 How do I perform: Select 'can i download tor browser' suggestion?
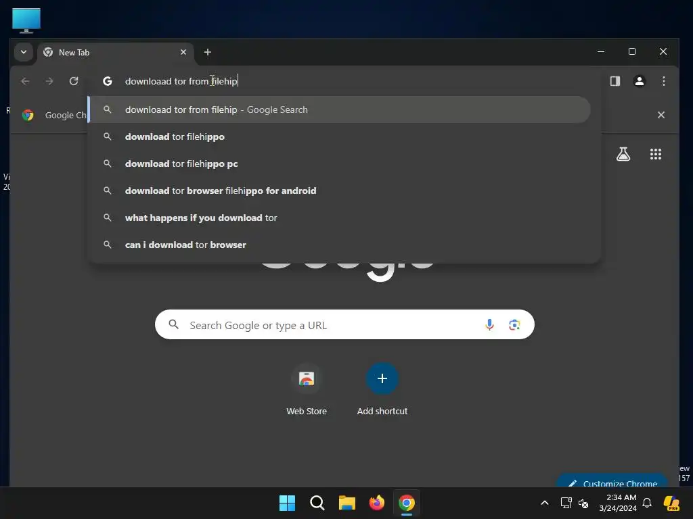click(340, 245)
